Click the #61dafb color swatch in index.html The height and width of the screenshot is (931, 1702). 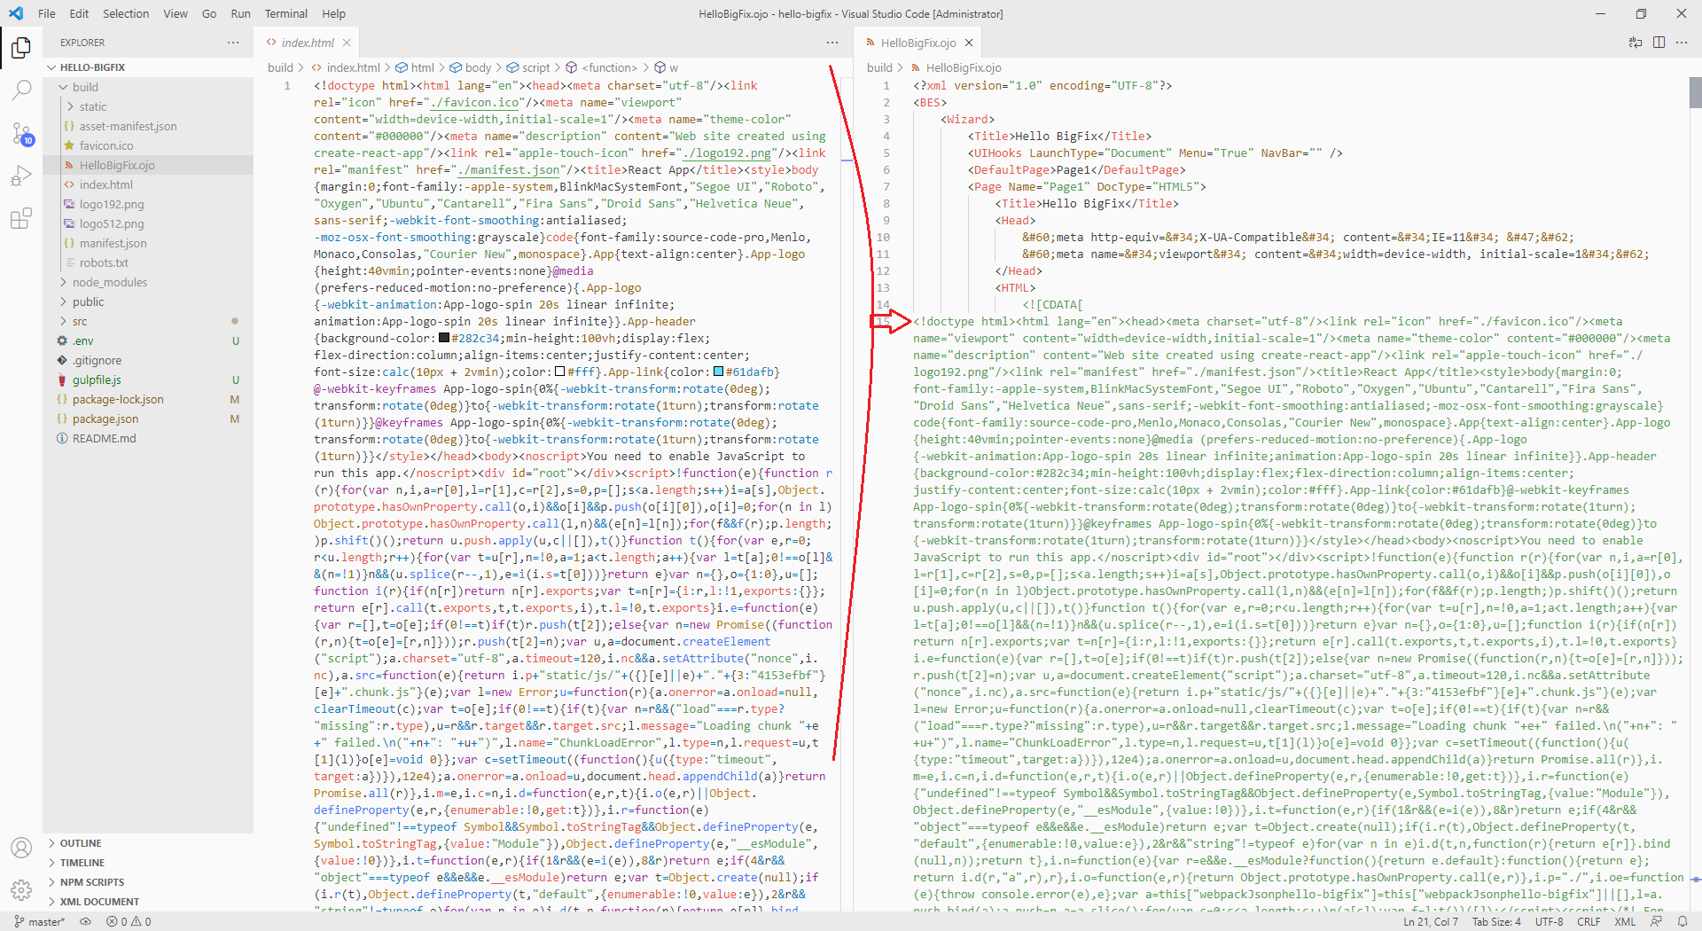[718, 372]
